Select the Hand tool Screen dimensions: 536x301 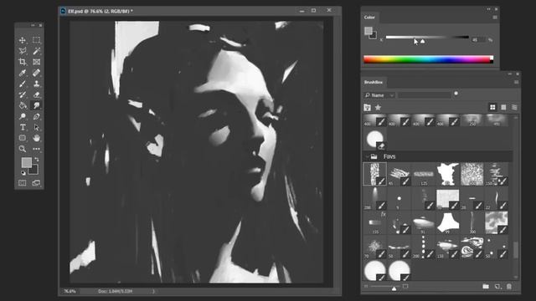click(x=36, y=138)
